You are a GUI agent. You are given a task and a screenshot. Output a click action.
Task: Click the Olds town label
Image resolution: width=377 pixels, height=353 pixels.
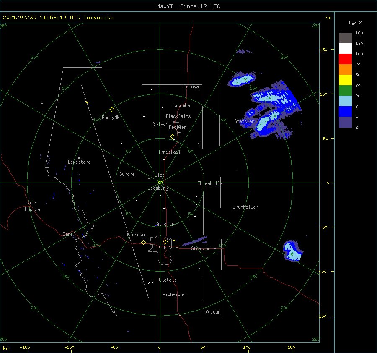click(x=160, y=175)
